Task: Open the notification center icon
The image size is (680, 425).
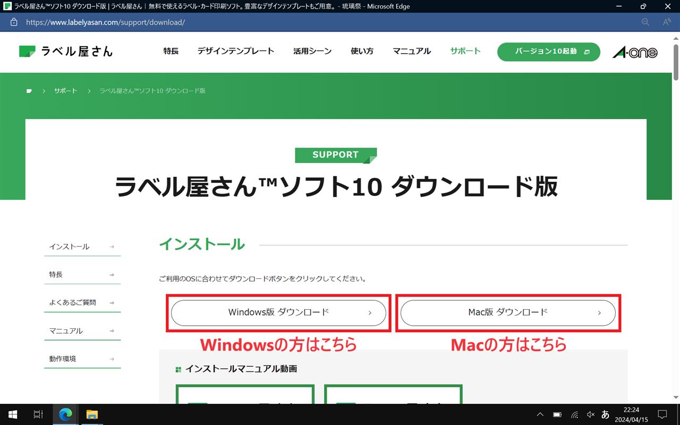Action: 662,414
